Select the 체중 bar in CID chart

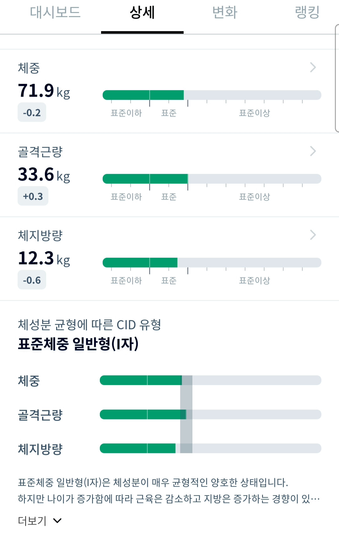pyautogui.click(x=210, y=380)
